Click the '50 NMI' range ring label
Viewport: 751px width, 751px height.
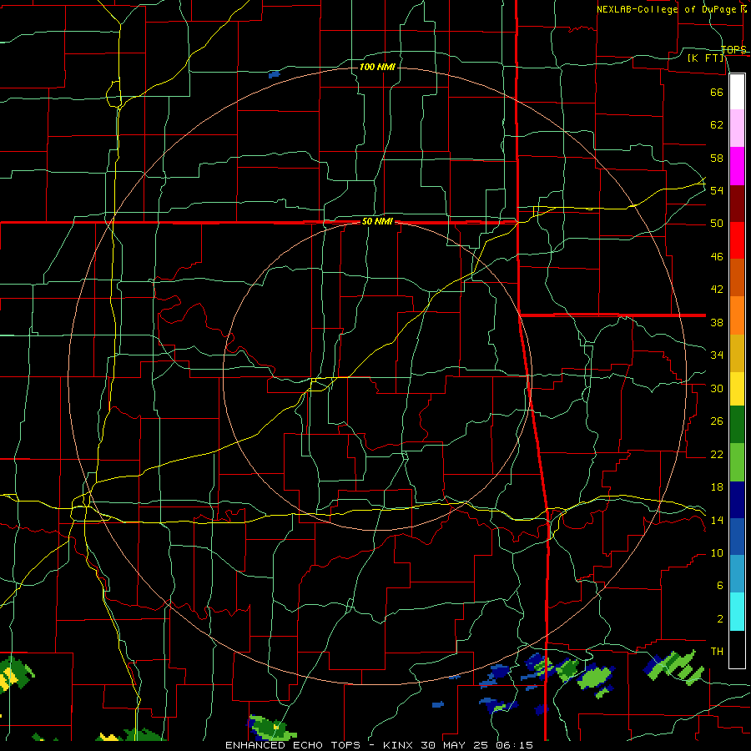pyautogui.click(x=377, y=221)
